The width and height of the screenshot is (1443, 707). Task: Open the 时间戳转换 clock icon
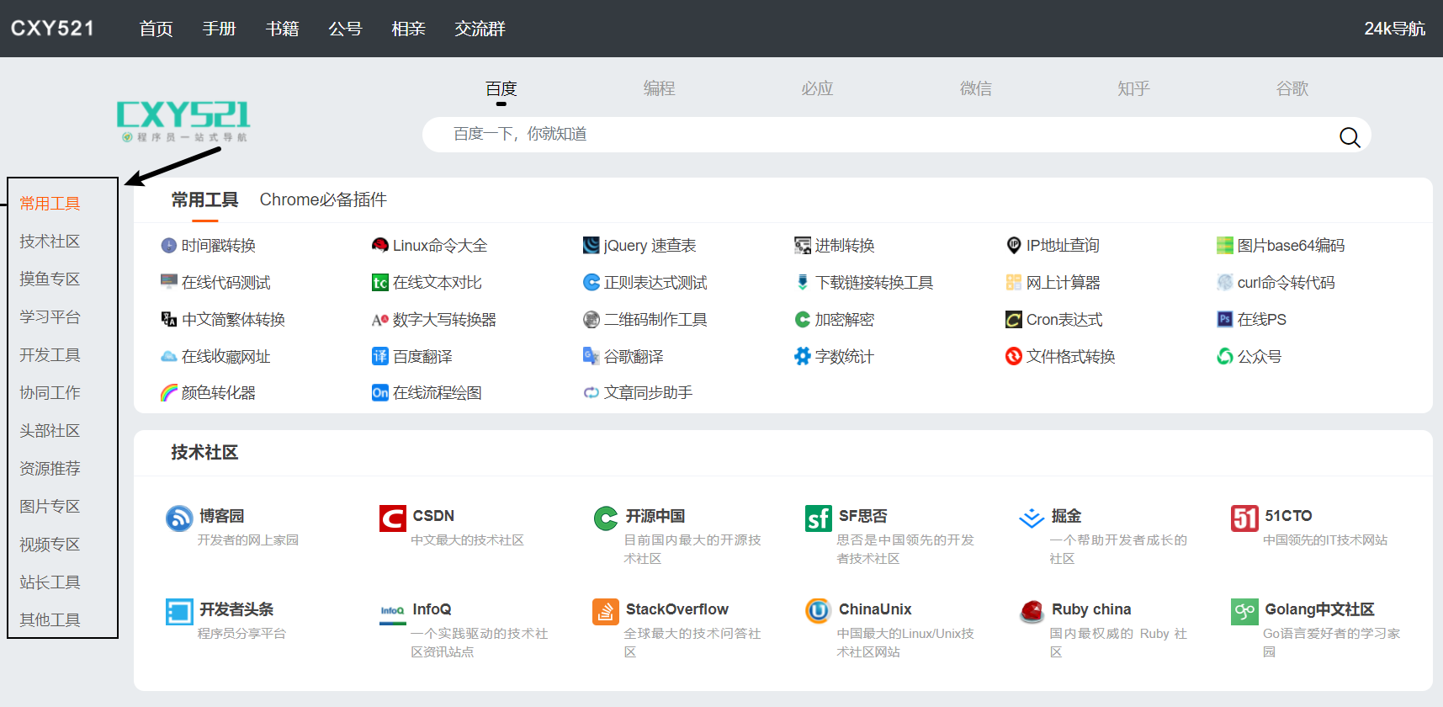point(169,246)
